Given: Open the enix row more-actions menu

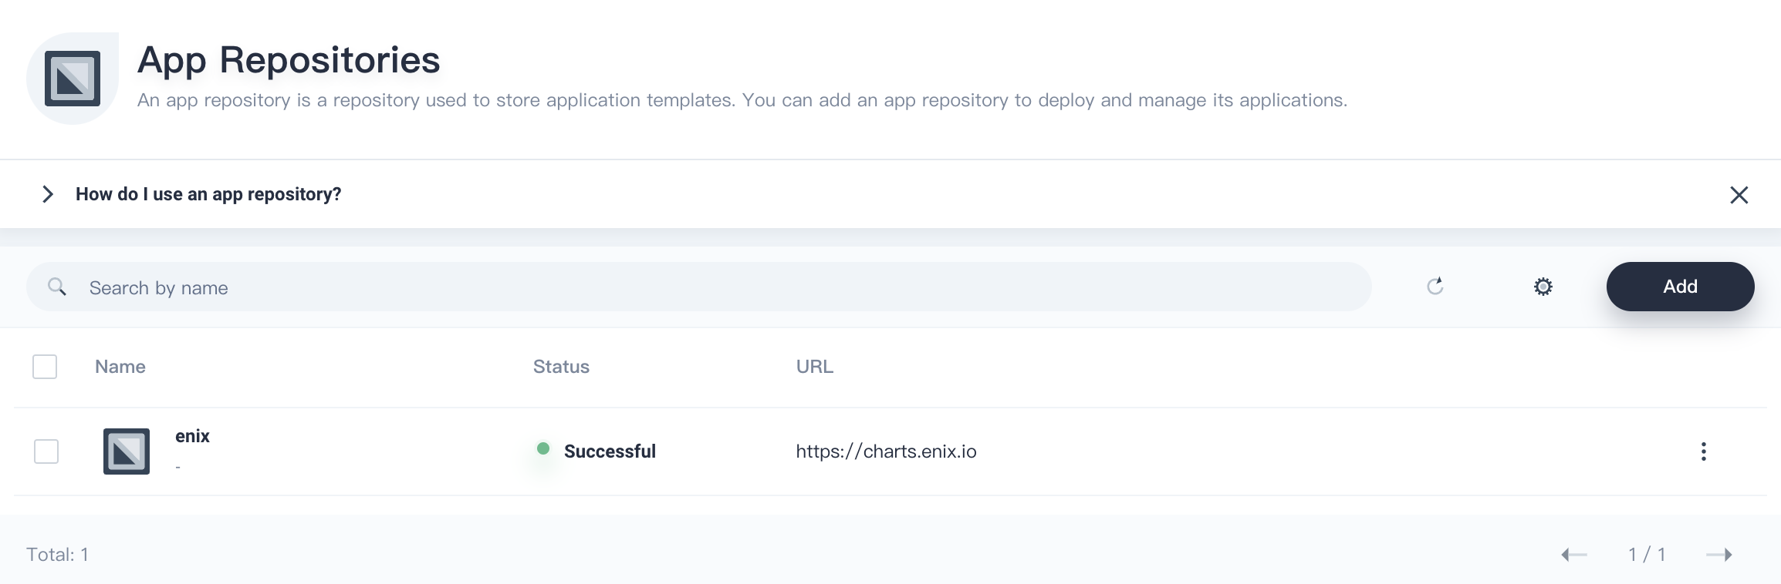Looking at the screenshot, I should 1703,451.
